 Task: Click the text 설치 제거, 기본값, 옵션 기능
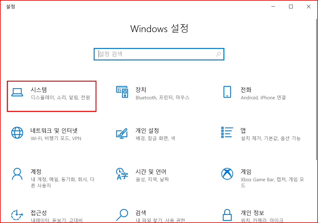pyautogui.click(x=270, y=138)
